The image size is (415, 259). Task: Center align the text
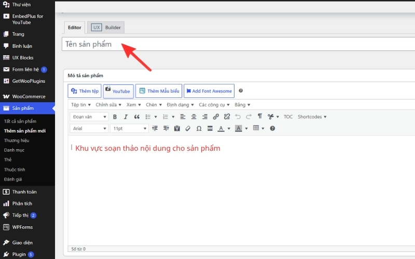pos(193,117)
